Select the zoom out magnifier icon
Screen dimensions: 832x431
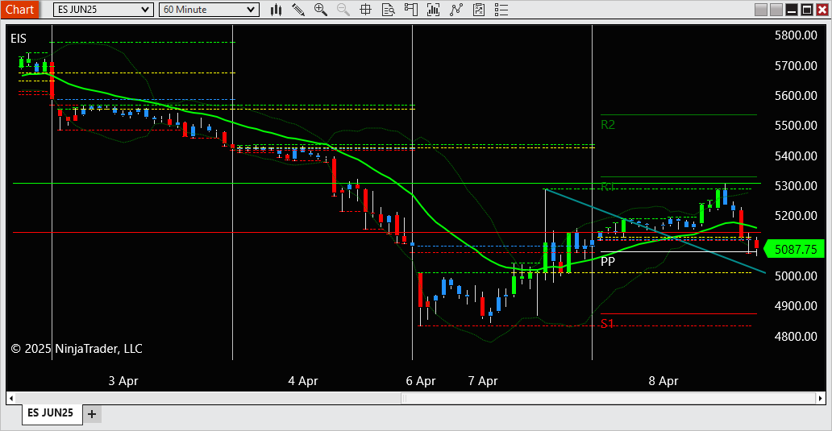pos(343,10)
